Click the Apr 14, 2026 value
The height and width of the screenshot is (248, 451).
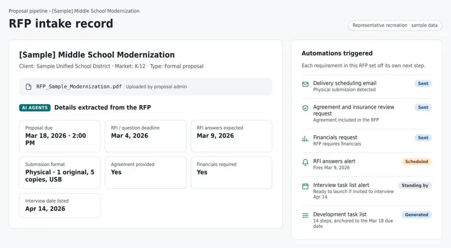45,209
